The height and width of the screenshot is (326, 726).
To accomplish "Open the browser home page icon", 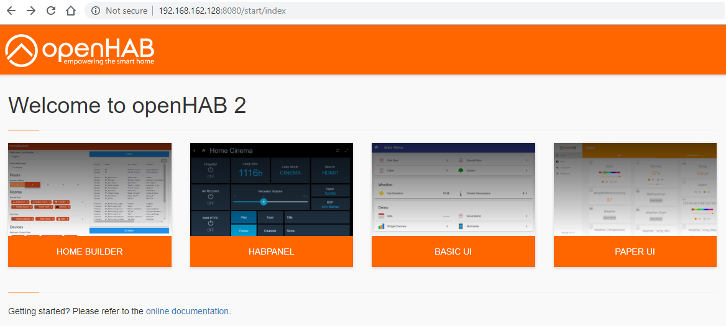I will (70, 11).
